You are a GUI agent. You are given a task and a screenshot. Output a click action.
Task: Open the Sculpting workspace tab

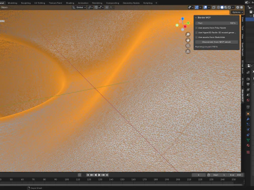click(26, 3)
